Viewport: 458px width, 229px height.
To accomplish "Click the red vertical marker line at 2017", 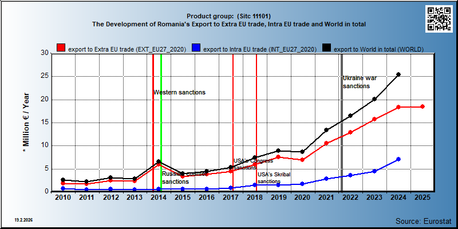I will click(233, 123).
